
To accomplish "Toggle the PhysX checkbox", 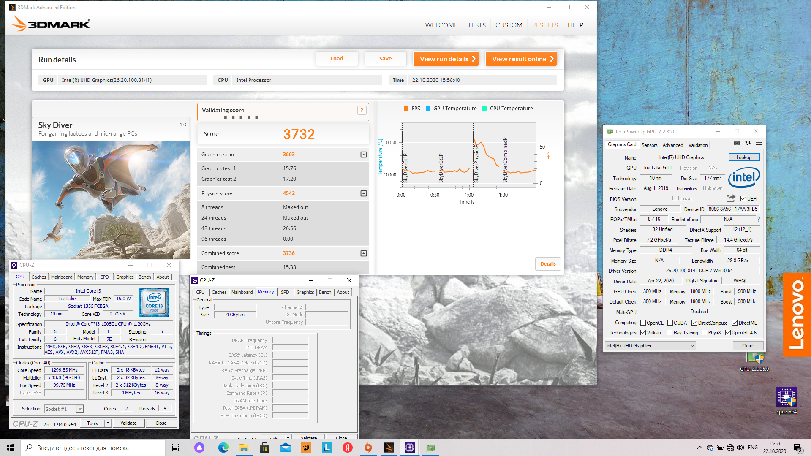I will (x=704, y=333).
